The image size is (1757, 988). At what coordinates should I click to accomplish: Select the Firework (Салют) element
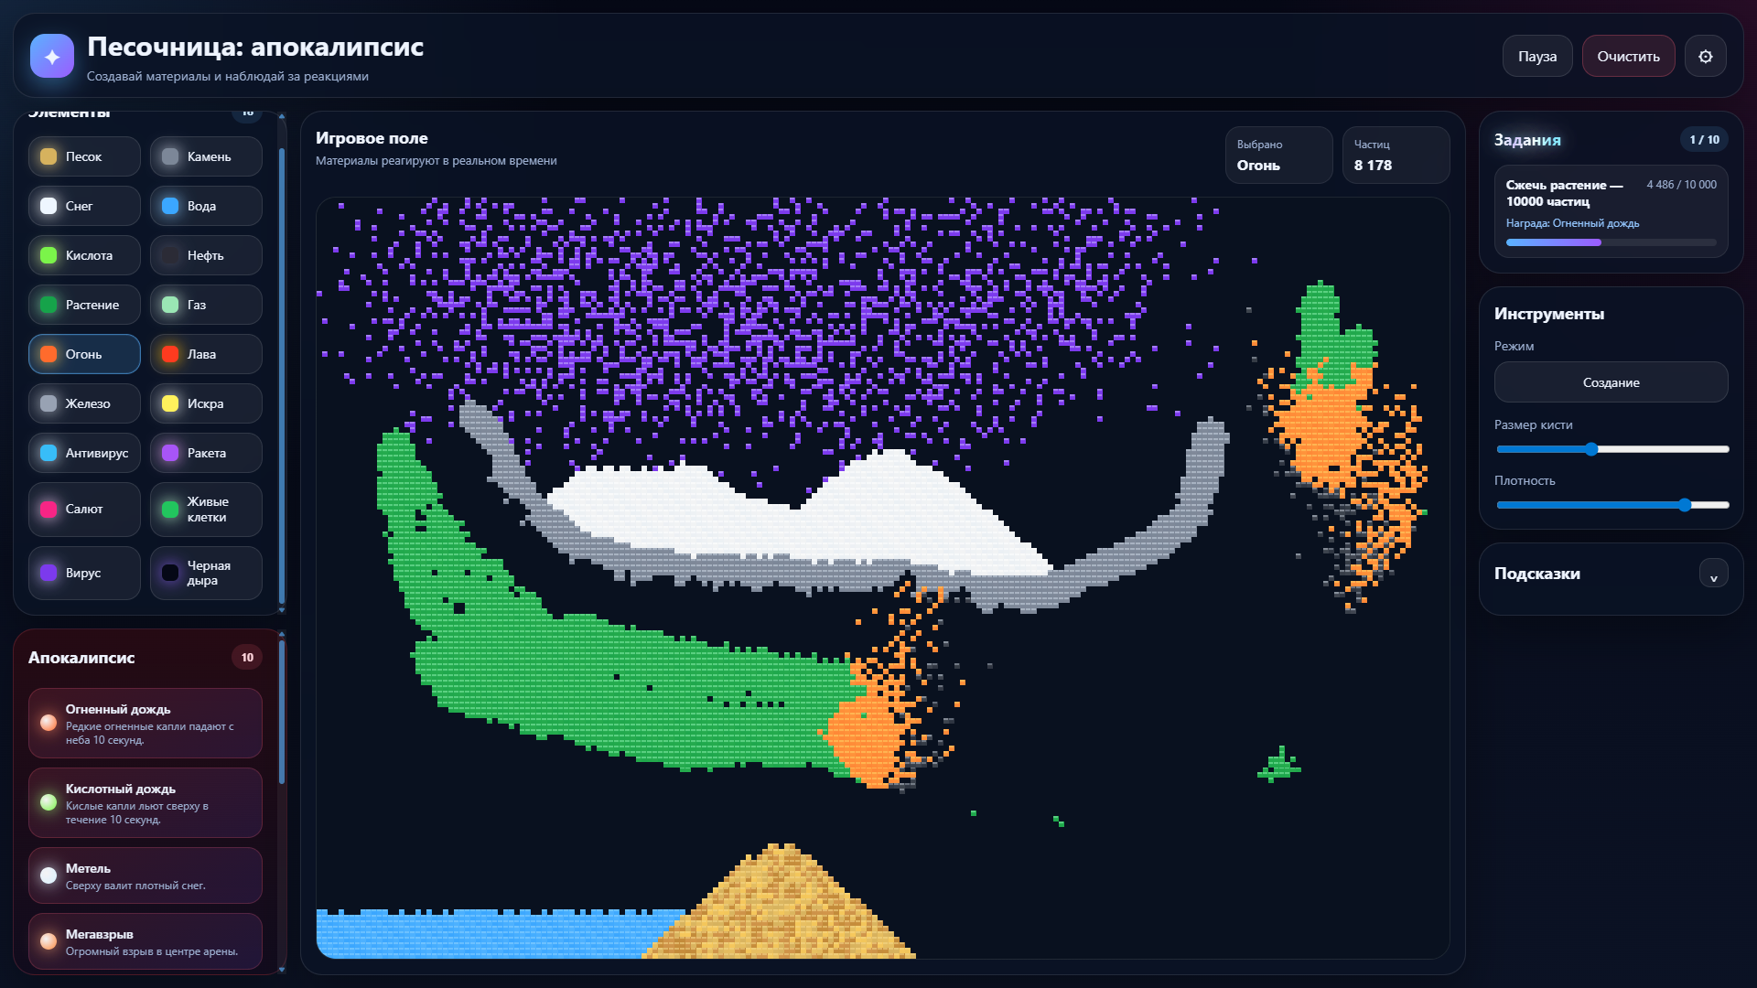point(84,510)
